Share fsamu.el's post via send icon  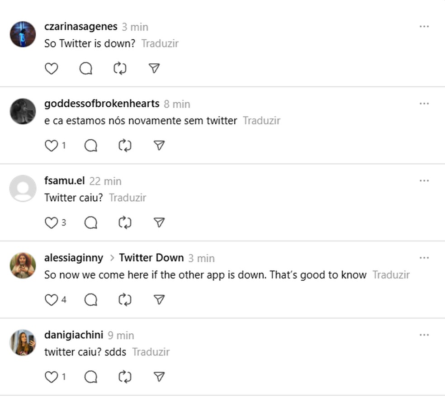click(x=159, y=222)
